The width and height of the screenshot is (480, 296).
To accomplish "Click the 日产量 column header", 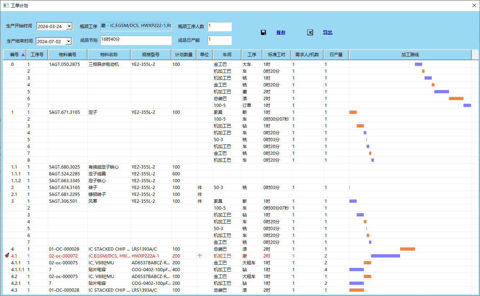I will (x=336, y=55).
